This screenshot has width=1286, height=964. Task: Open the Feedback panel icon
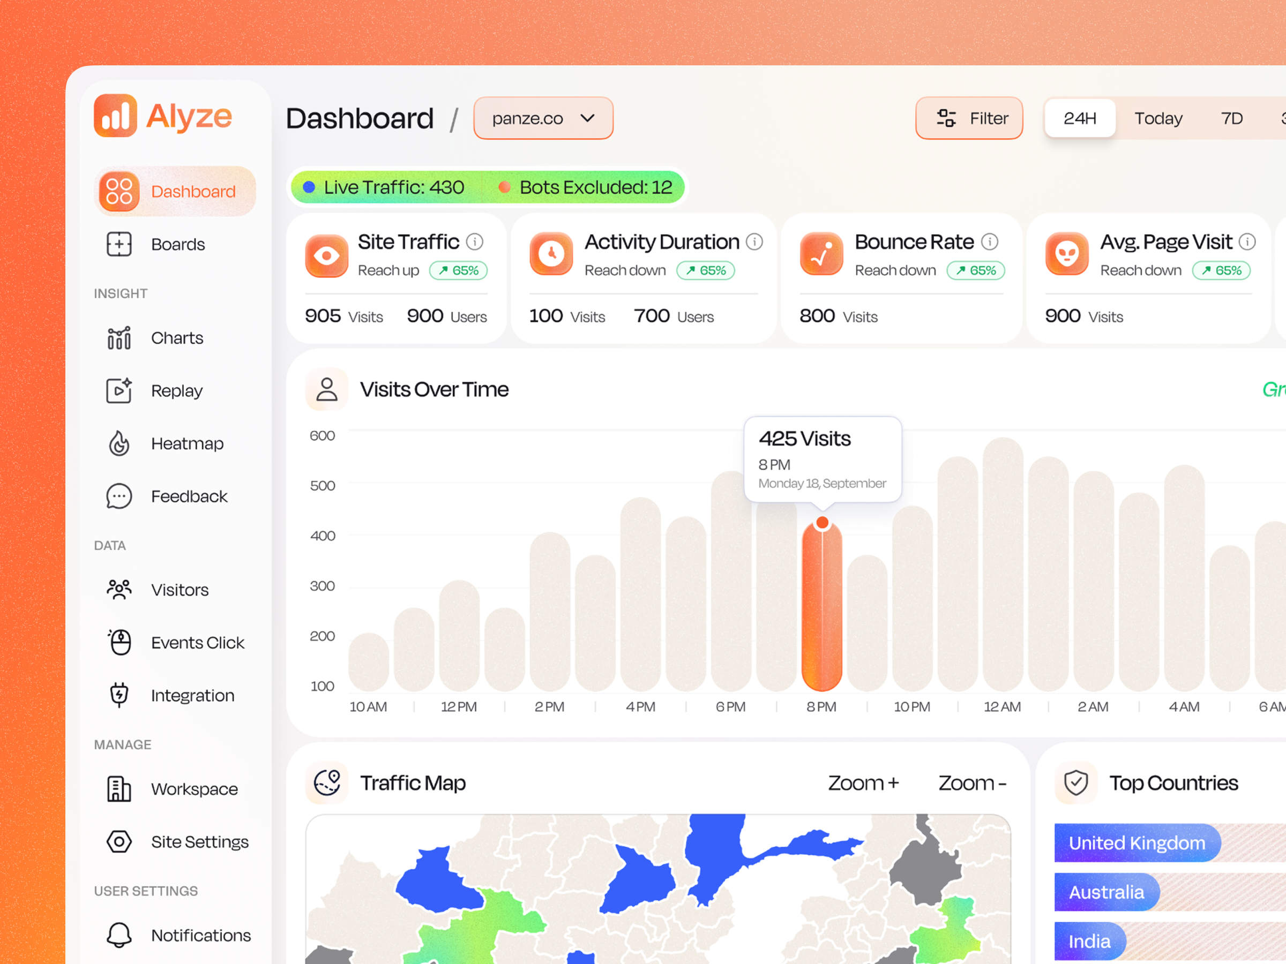pos(118,496)
